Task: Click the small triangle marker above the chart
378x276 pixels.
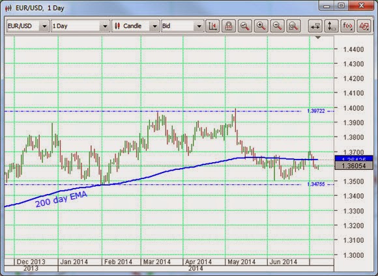Action: click(x=318, y=38)
